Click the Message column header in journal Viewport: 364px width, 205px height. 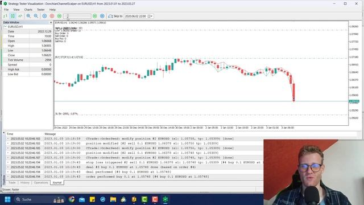(50, 134)
